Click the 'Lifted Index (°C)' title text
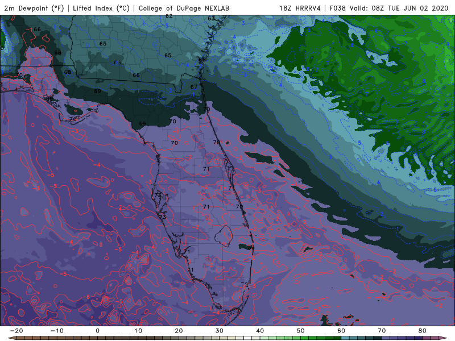 click(x=101, y=8)
